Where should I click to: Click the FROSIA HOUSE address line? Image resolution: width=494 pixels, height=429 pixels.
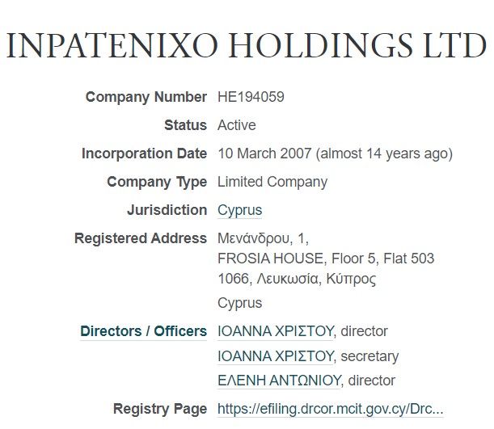point(326,259)
